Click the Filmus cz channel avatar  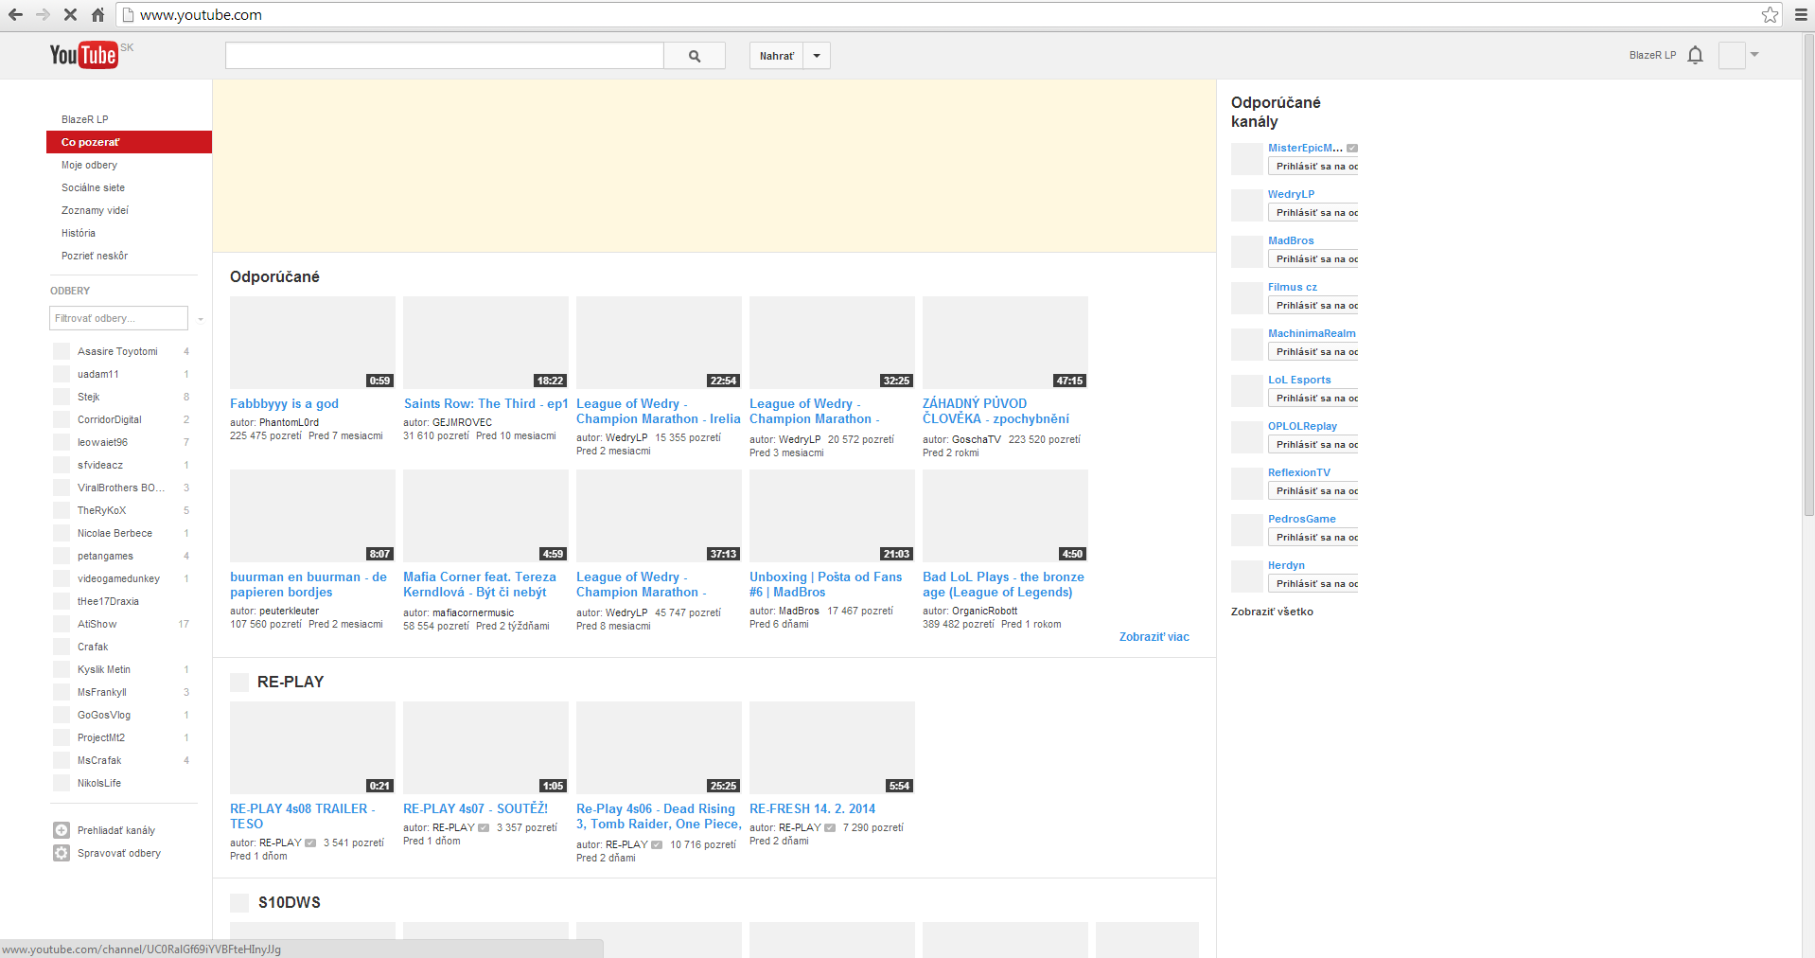(1247, 297)
